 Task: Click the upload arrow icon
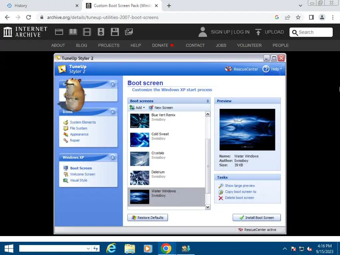(x=258, y=32)
